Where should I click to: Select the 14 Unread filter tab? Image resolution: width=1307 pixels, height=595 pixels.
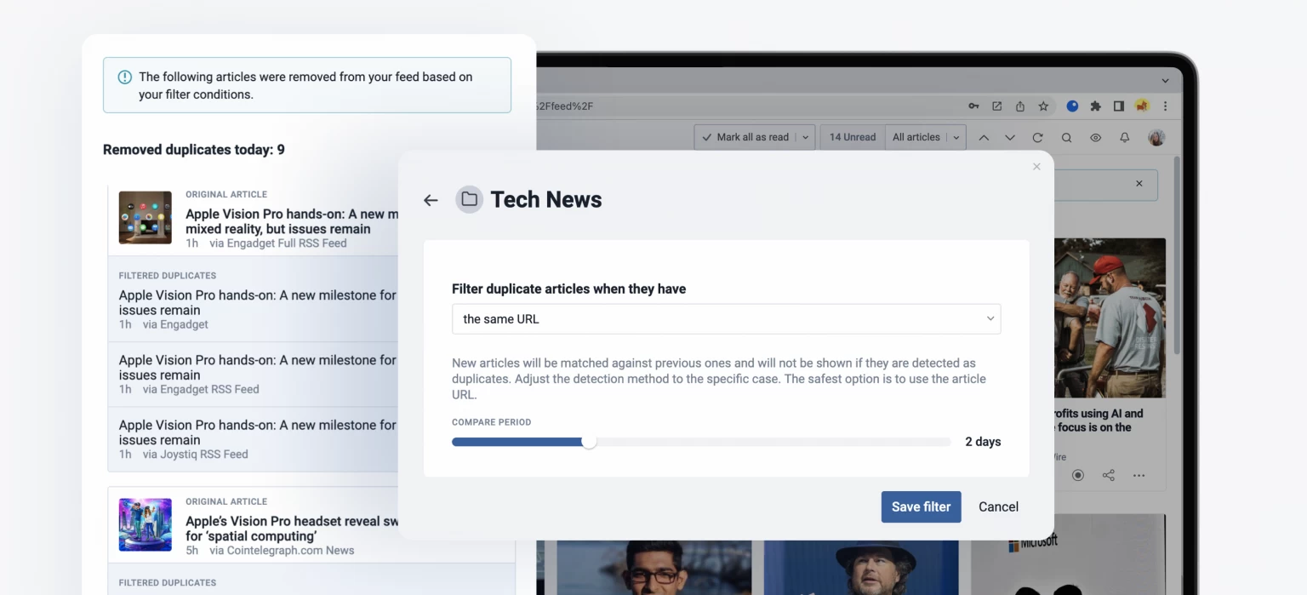(852, 137)
